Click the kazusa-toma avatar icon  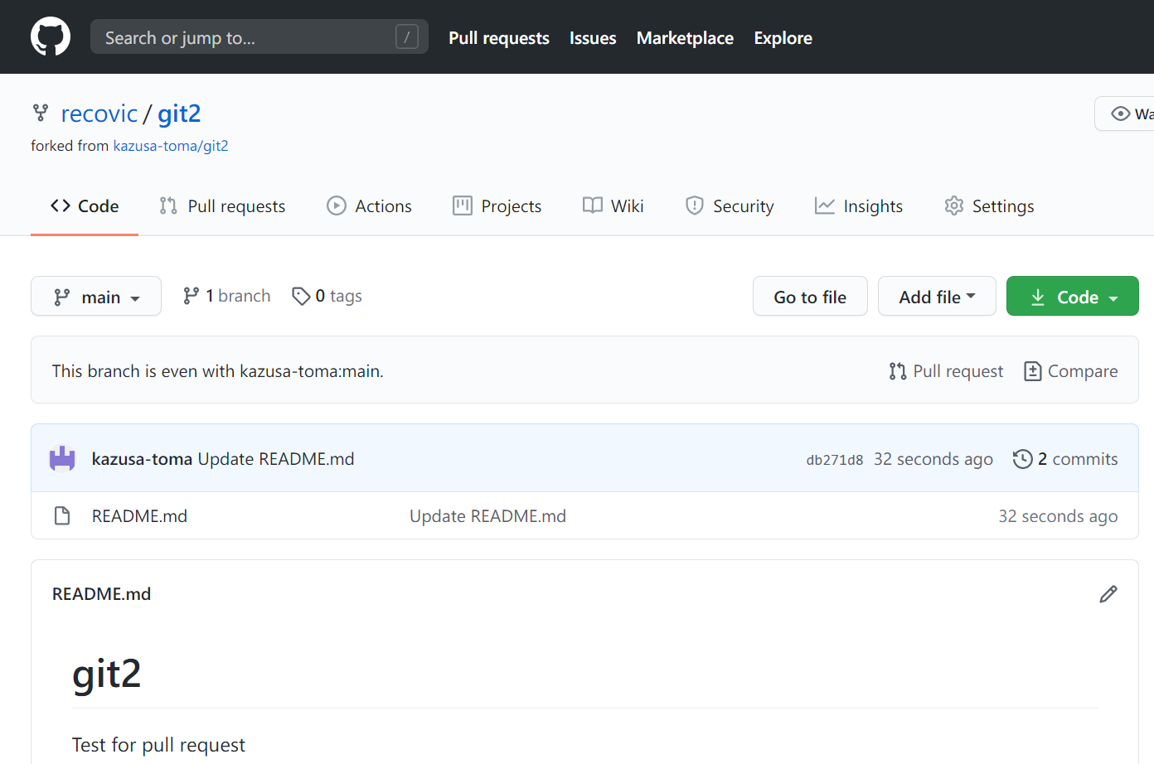[x=62, y=458]
